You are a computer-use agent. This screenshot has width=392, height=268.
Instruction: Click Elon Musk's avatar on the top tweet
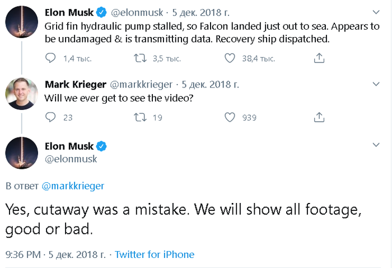pyautogui.click(x=21, y=22)
